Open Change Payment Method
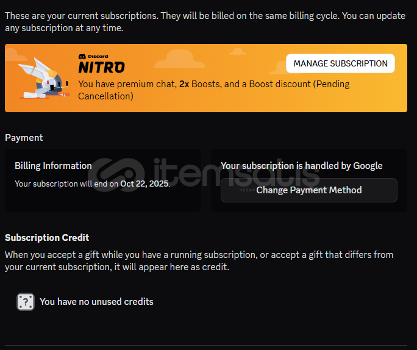This screenshot has height=350, width=417. [x=308, y=190]
